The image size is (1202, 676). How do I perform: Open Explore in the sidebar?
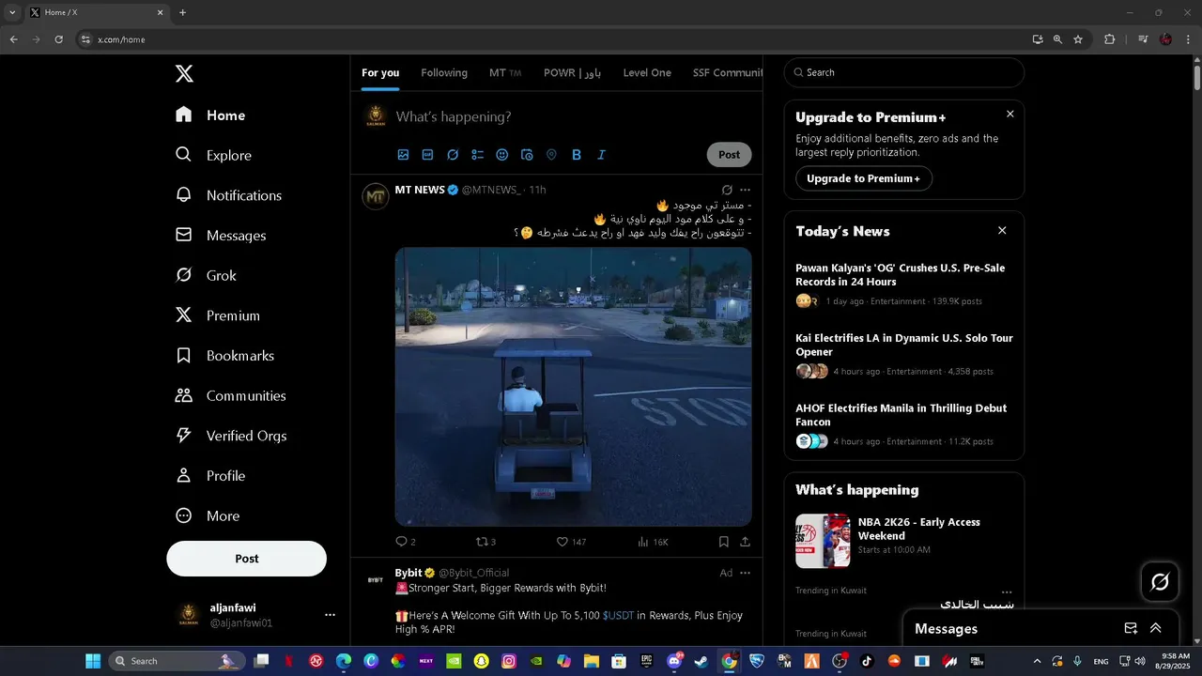213,155
